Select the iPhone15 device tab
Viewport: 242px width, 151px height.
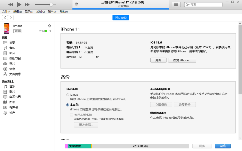[121, 17]
